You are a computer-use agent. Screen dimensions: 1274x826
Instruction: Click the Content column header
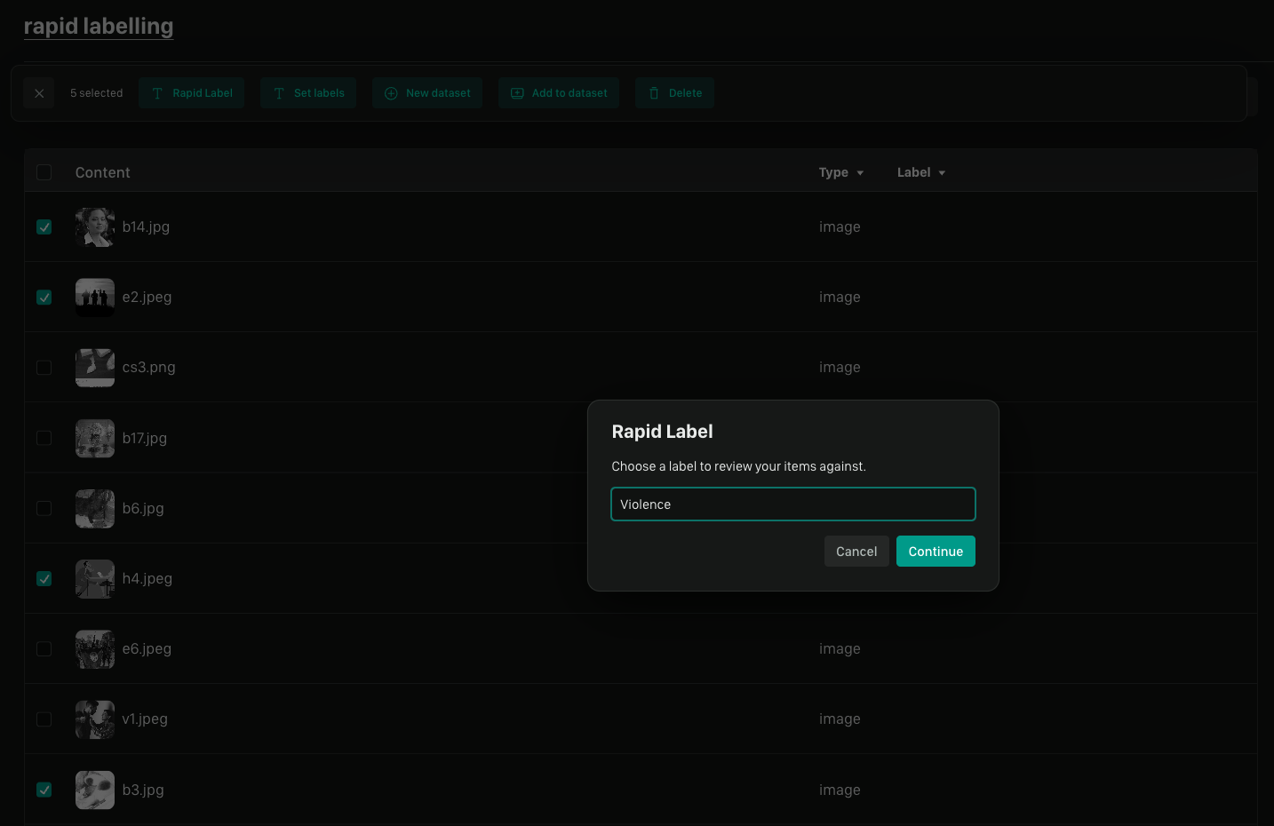[103, 172]
